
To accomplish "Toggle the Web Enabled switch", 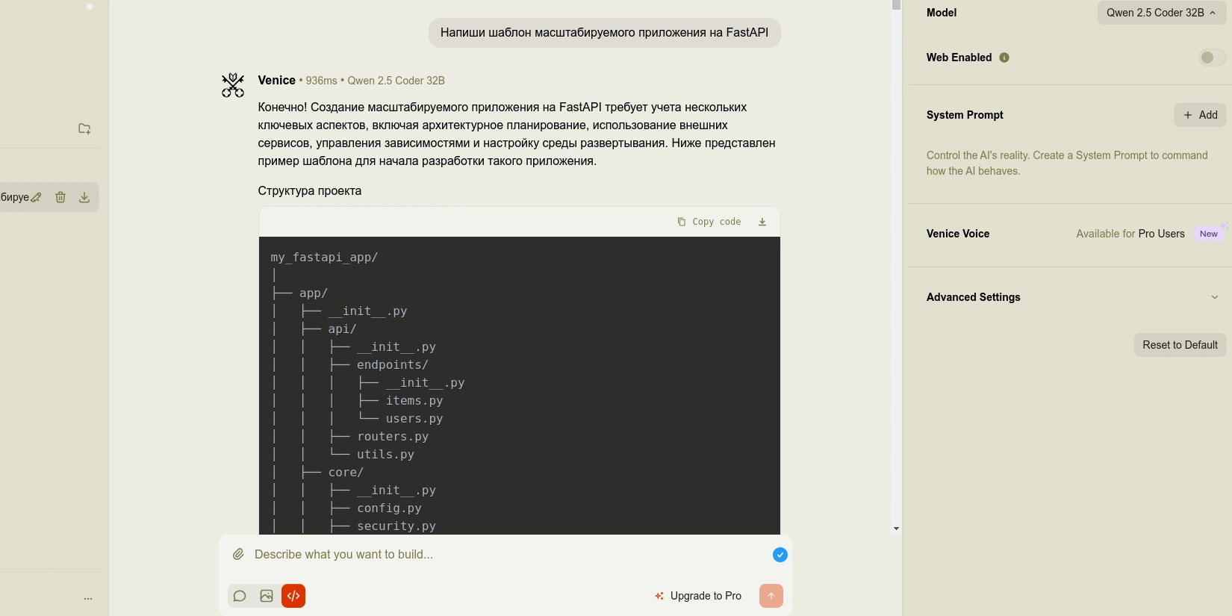I will coord(1212,57).
